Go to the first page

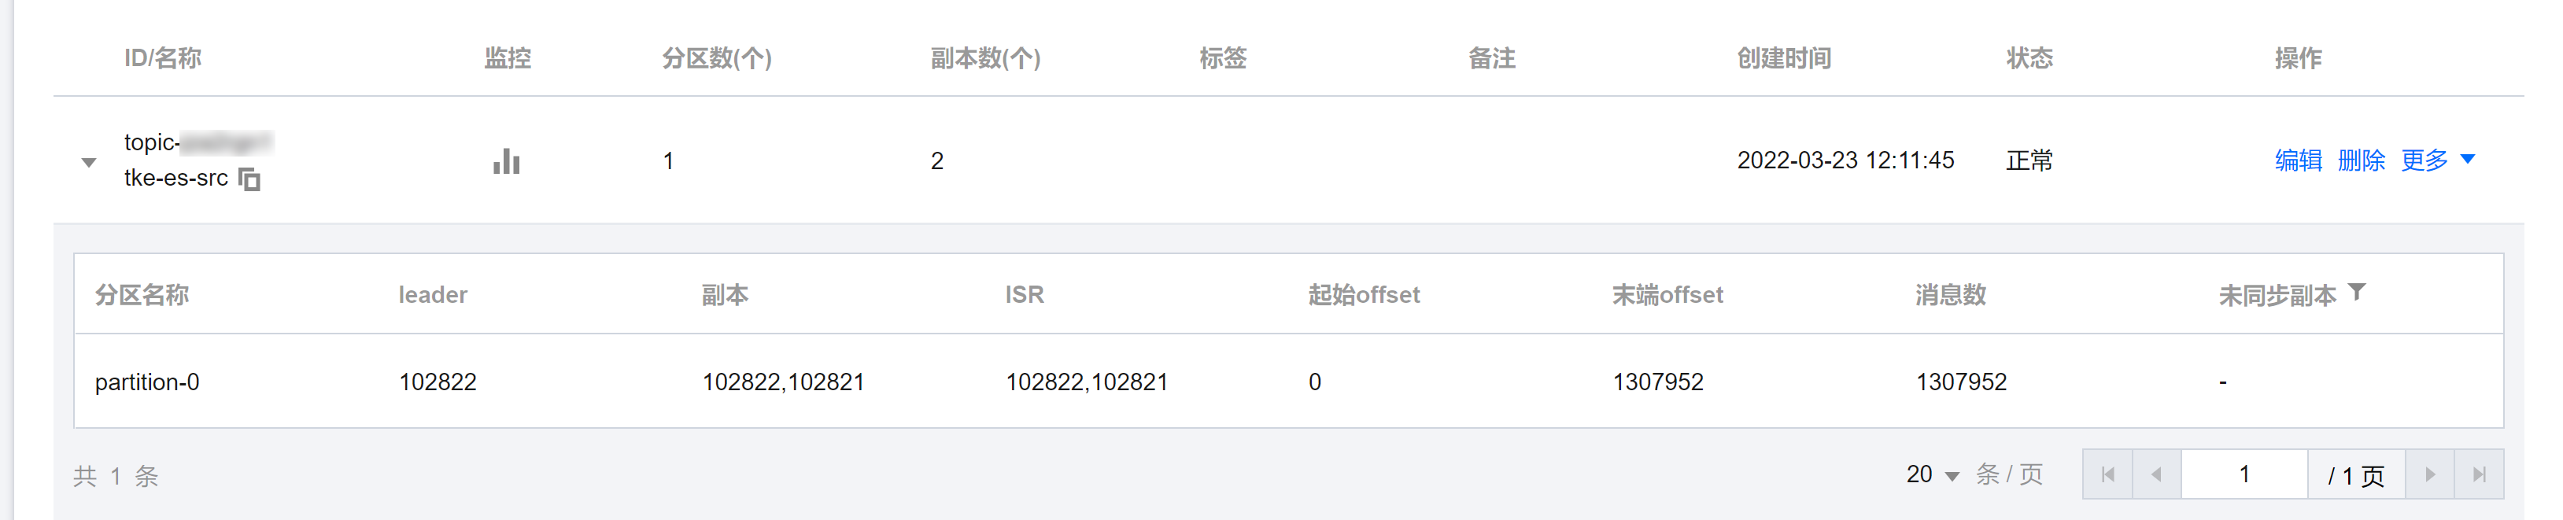coord(2107,474)
